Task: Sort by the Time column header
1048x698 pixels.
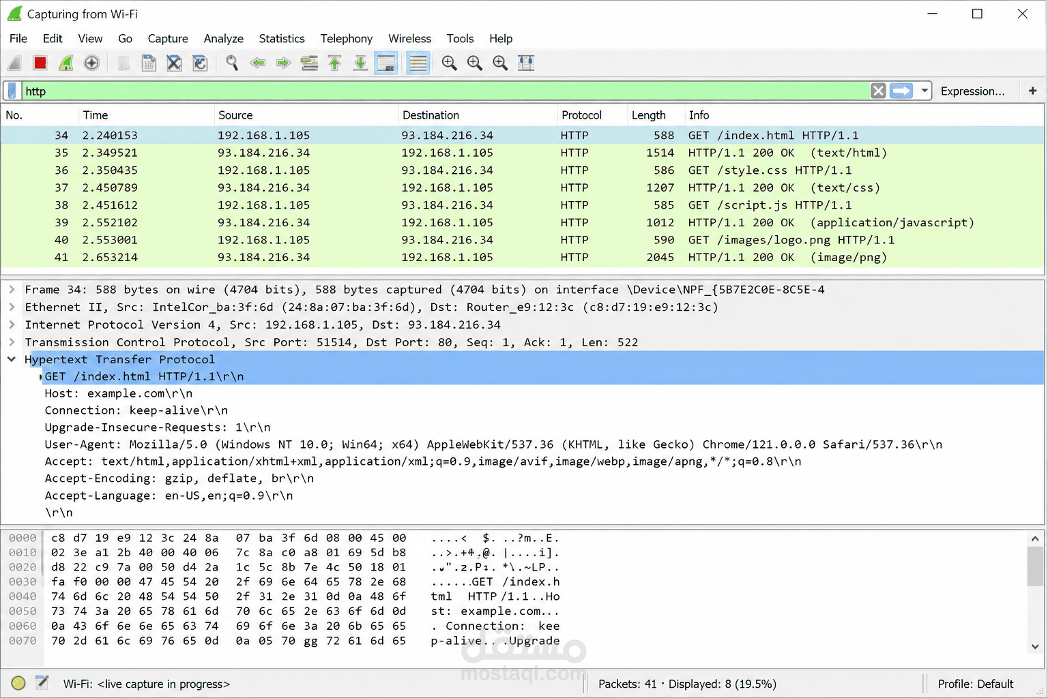Action: tap(146, 115)
